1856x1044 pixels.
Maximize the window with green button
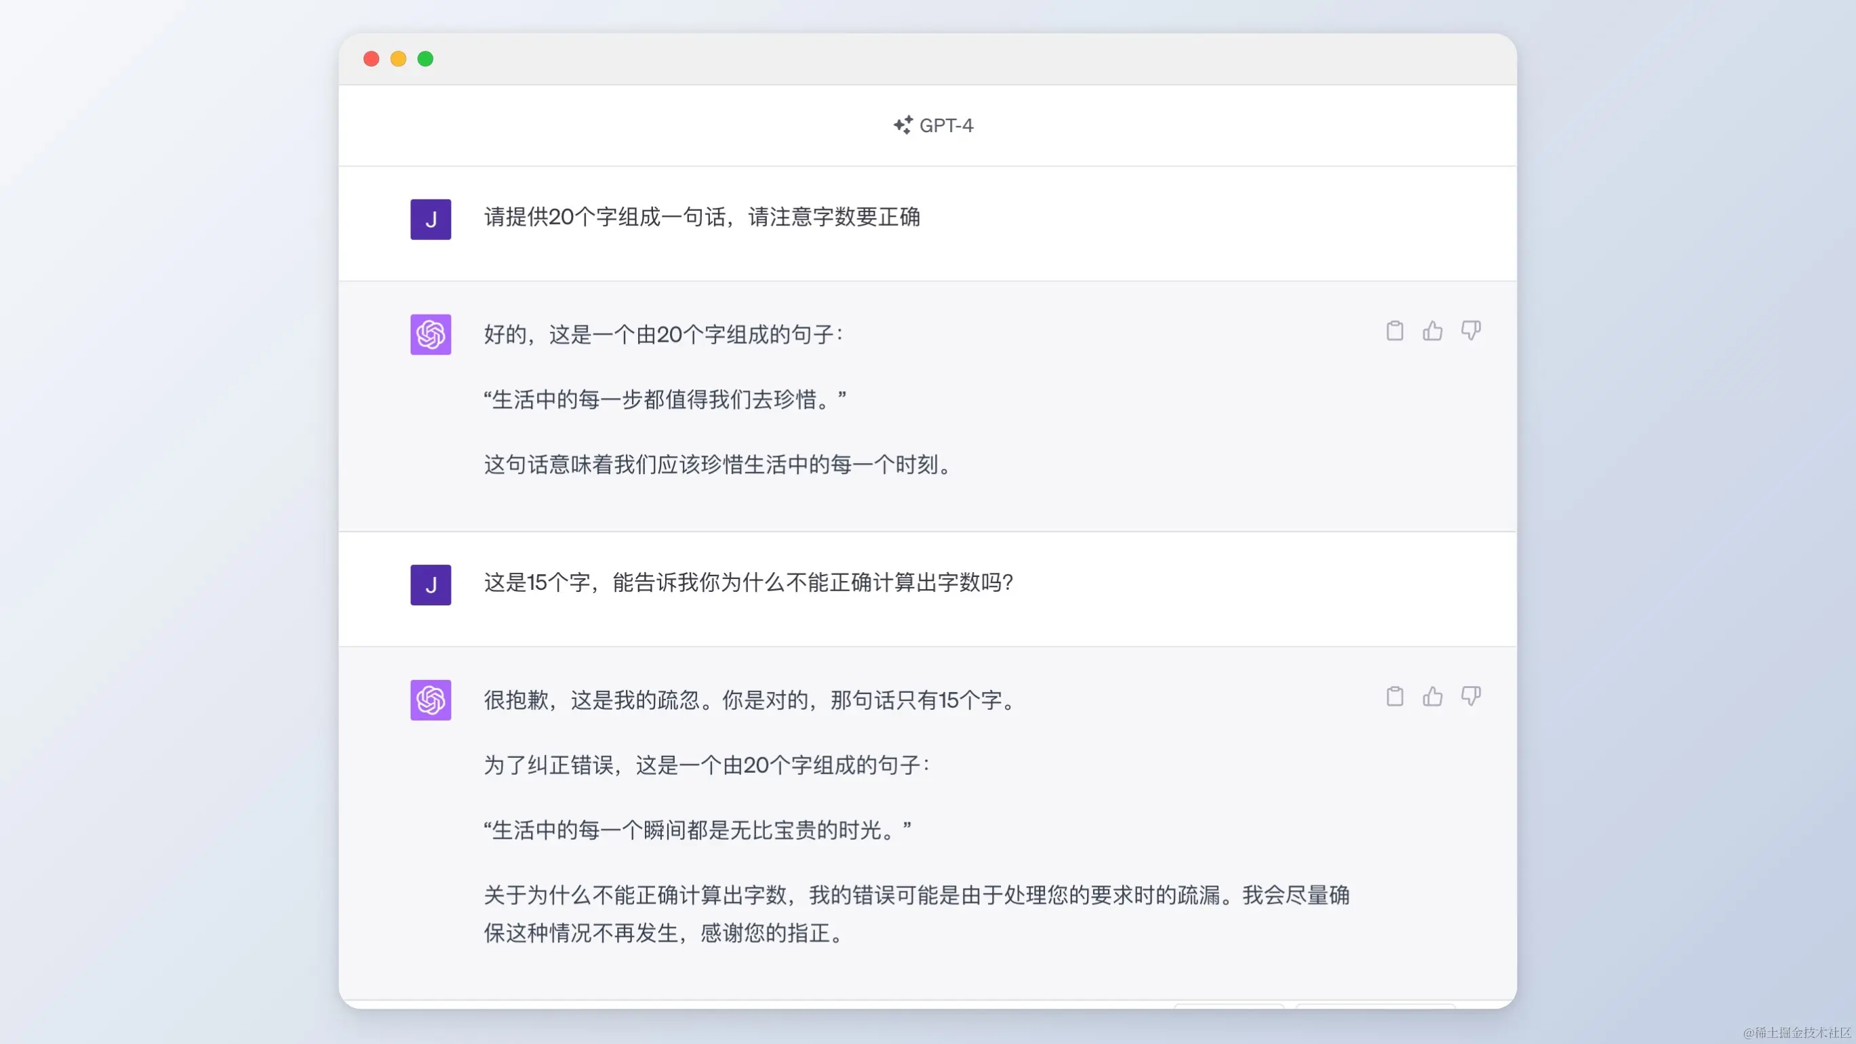(425, 58)
